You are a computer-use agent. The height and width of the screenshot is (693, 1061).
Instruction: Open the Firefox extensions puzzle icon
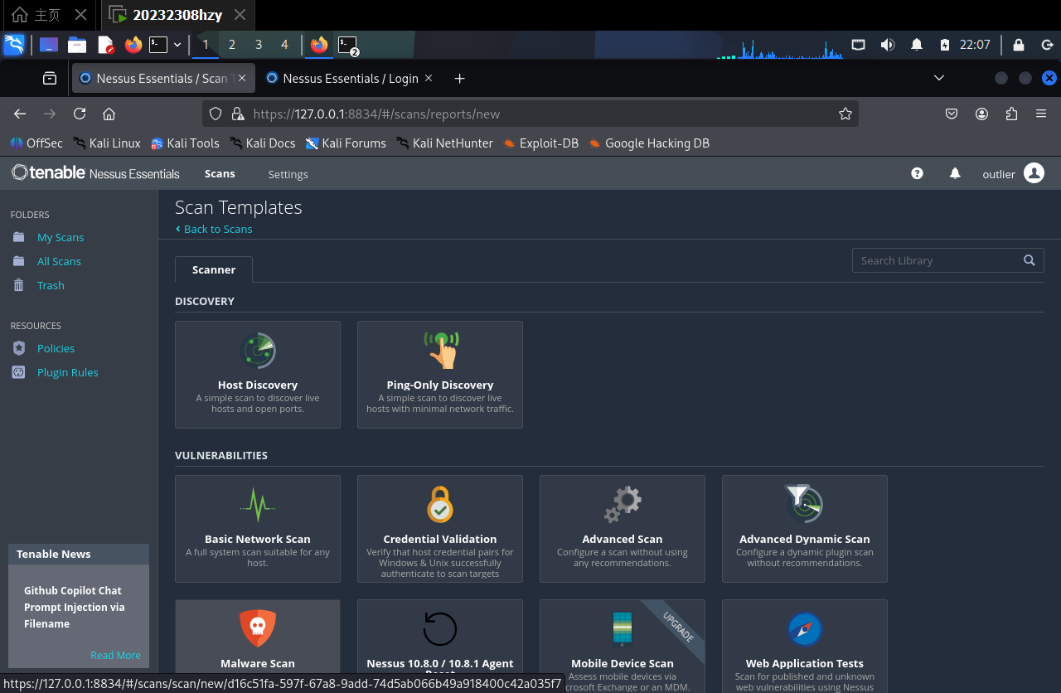pyautogui.click(x=1011, y=114)
